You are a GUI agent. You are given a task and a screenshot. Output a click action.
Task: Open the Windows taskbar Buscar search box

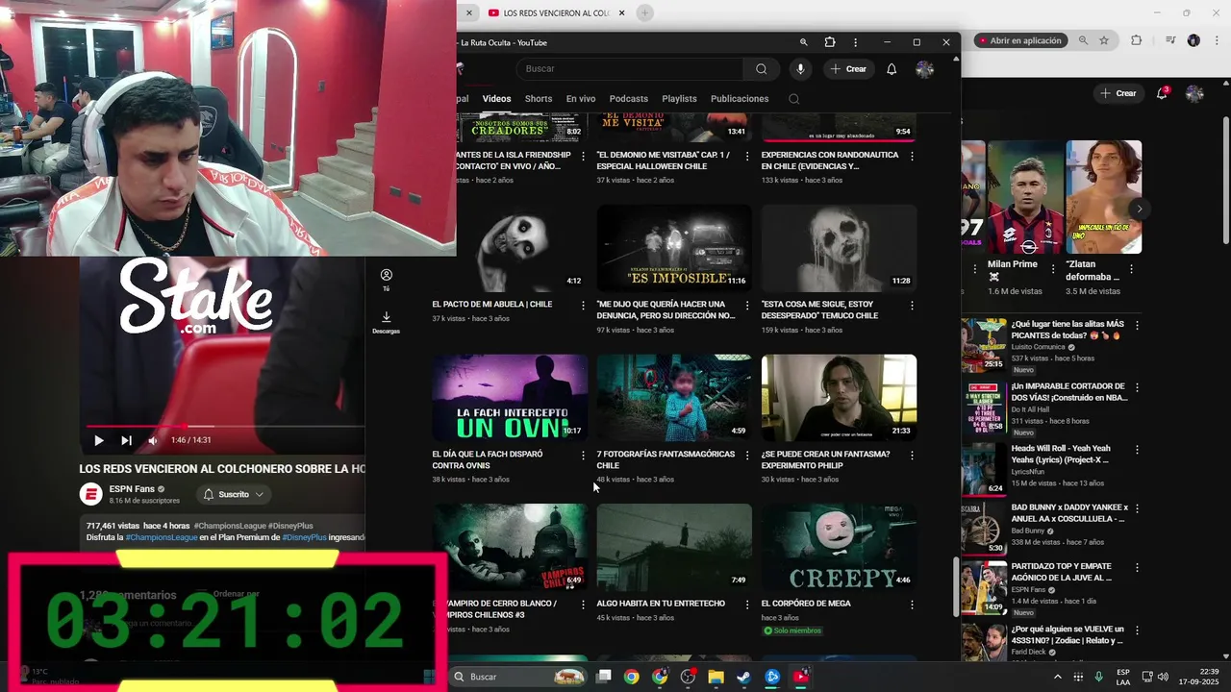pos(519,677)
